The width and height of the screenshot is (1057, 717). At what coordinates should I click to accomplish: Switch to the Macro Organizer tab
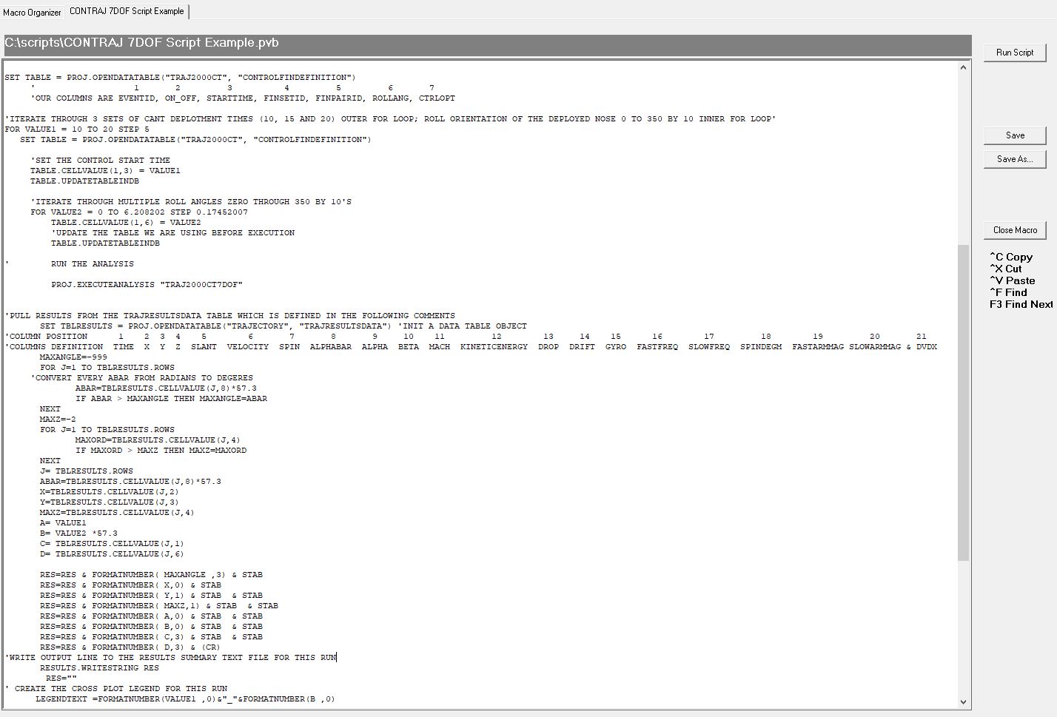pos(32,12)
